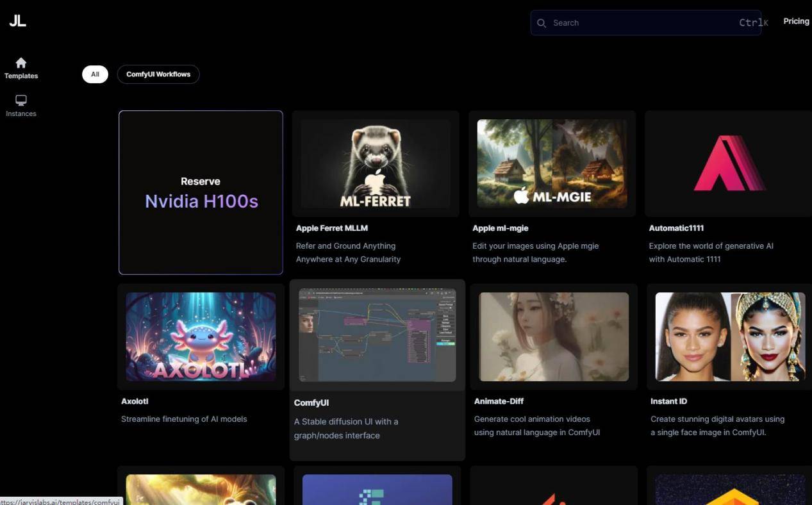Image resolution: width=812 pixels, height=505 pixels.
Task: Click the Instant ID title text
Action: pos(668,401)
